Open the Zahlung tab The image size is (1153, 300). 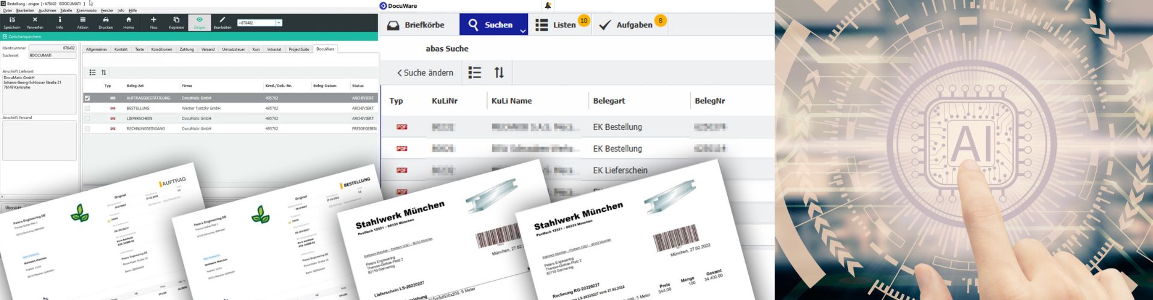[x=187, y=49]
